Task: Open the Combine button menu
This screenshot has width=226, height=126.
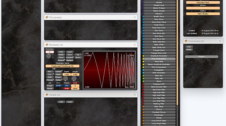Action: coord(69,57)
